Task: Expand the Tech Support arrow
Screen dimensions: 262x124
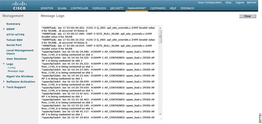Action: (4, 87)
